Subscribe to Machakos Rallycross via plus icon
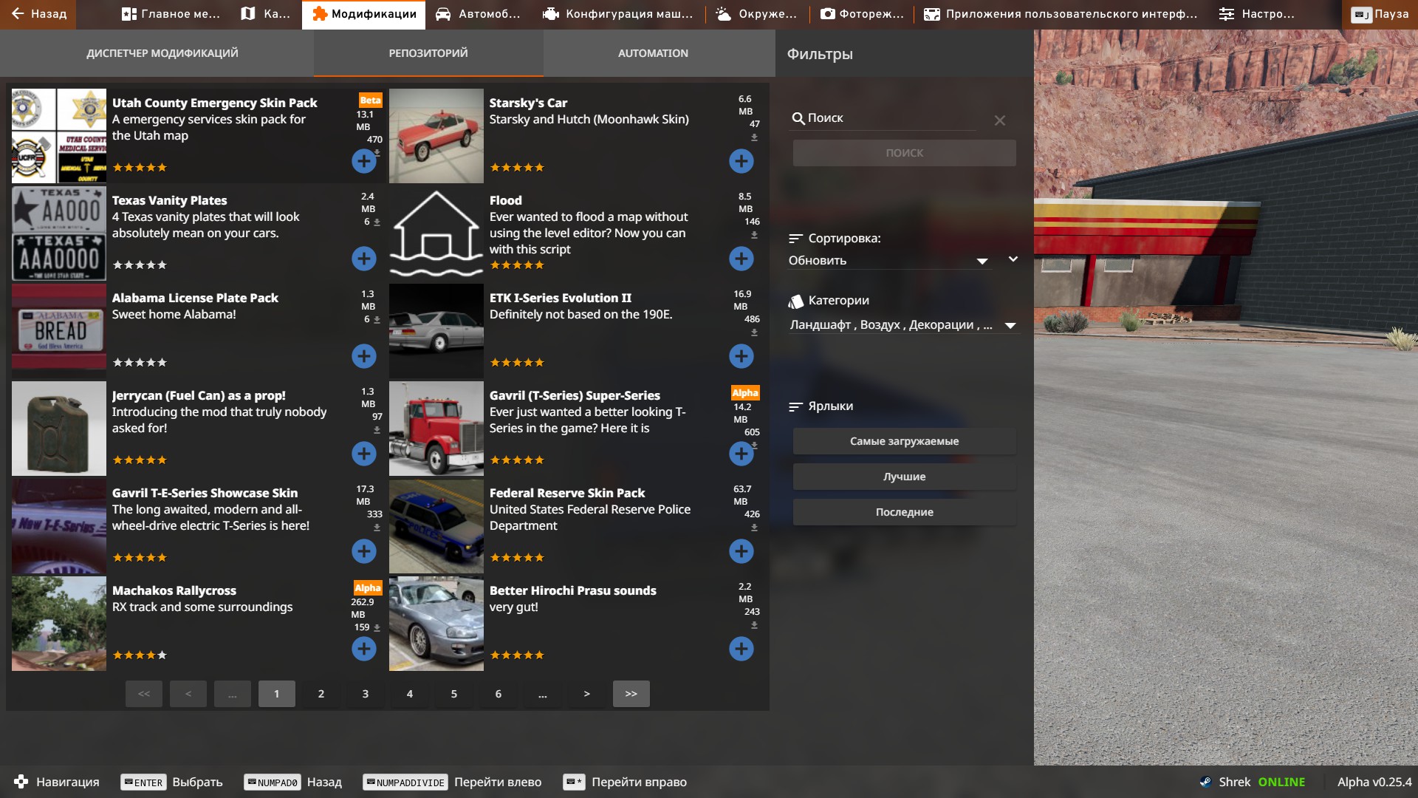 point(363,649)
